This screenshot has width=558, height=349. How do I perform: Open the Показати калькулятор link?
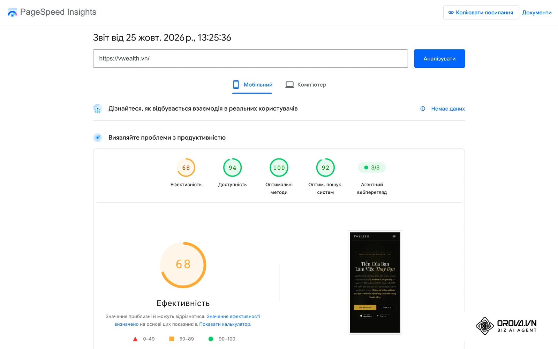(225, 324)
